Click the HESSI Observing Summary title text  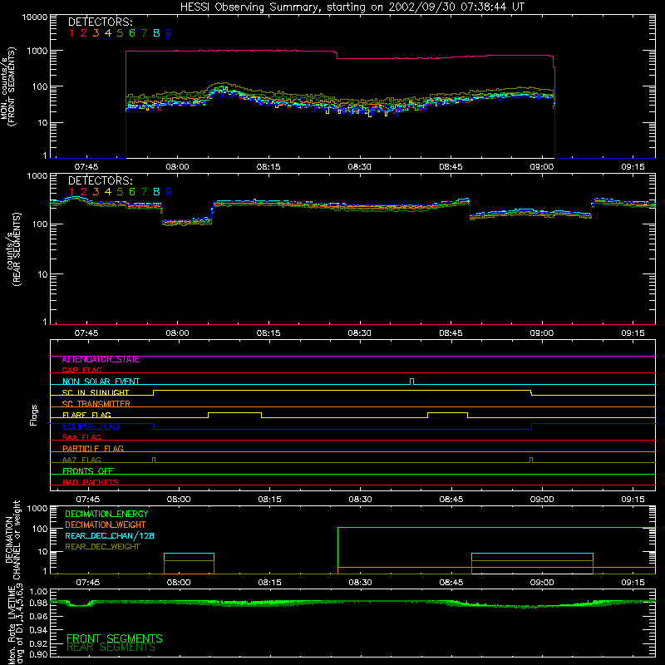[352, 7]
